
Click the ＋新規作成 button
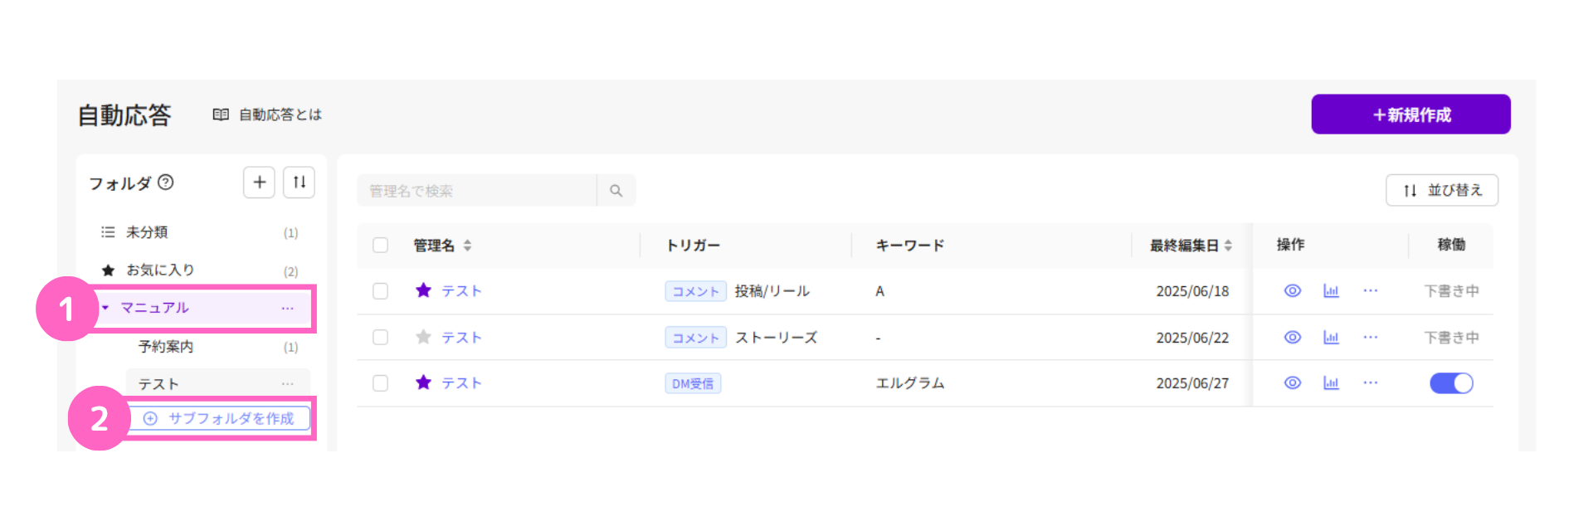[1410, 114]
